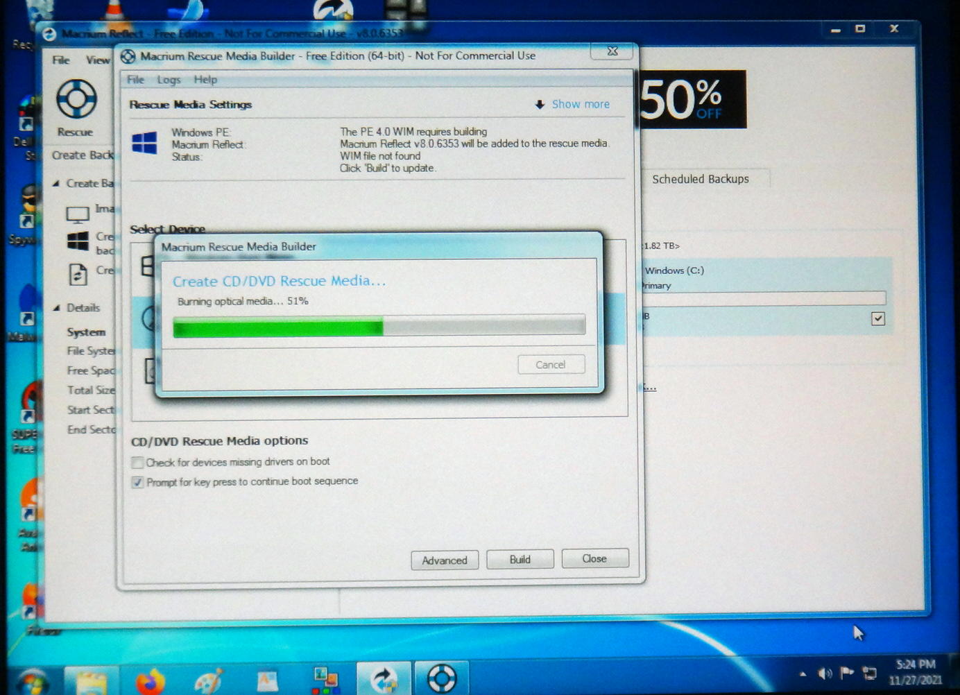Collapse the Create Backup tasks section
960x695 pixels.
[56, 184]
